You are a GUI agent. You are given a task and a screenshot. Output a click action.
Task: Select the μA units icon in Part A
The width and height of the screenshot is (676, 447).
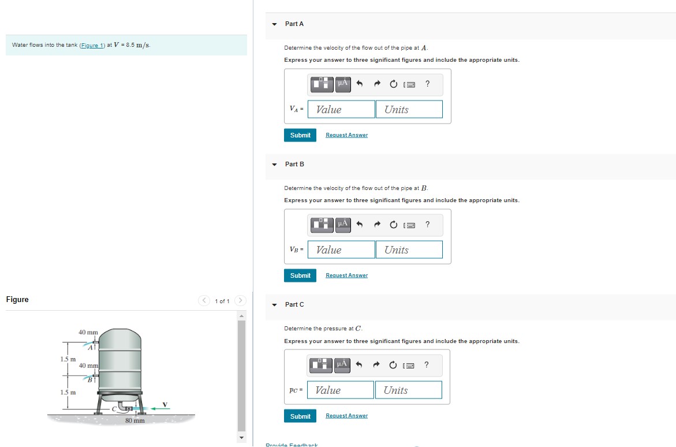342,84
